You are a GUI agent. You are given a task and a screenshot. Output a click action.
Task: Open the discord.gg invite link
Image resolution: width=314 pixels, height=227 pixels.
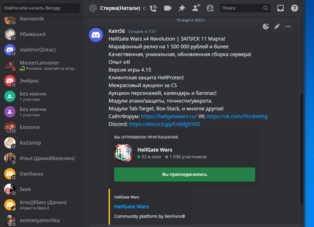(x=165, y=124)
